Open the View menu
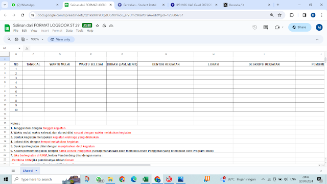 [x=34, y=31]
